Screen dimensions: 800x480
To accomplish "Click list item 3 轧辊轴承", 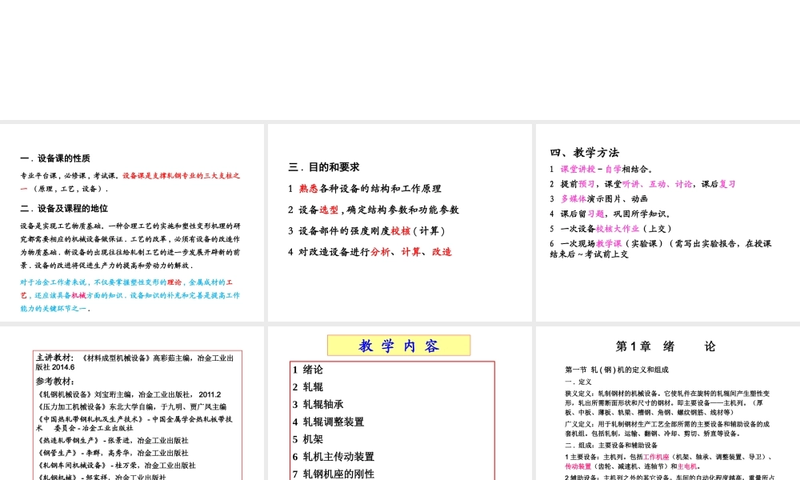I will tap(316, 404).
